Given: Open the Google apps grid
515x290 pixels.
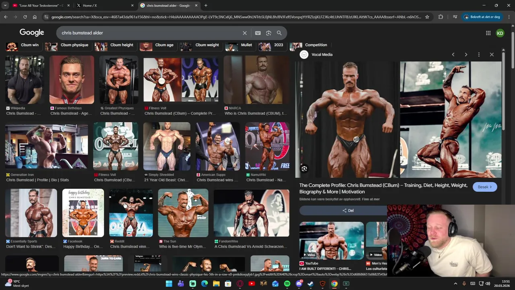Looking at the screenshot, I should (x=488, y=33).
